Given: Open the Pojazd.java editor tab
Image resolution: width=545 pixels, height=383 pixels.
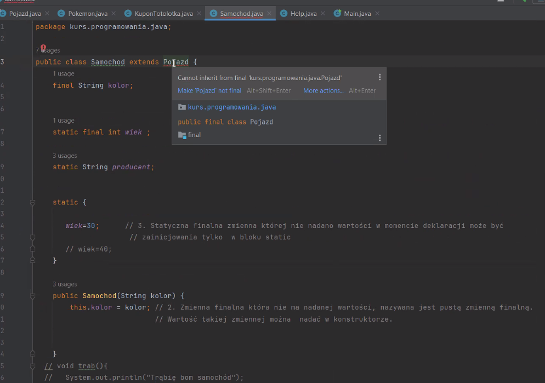Looking at the screenshot, I should [25, 13].
